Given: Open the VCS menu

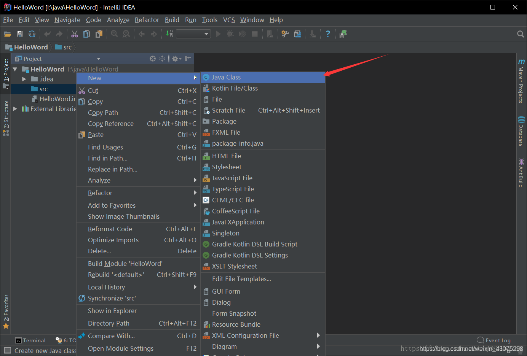Looking at the screenshot, I should [229, 20].
